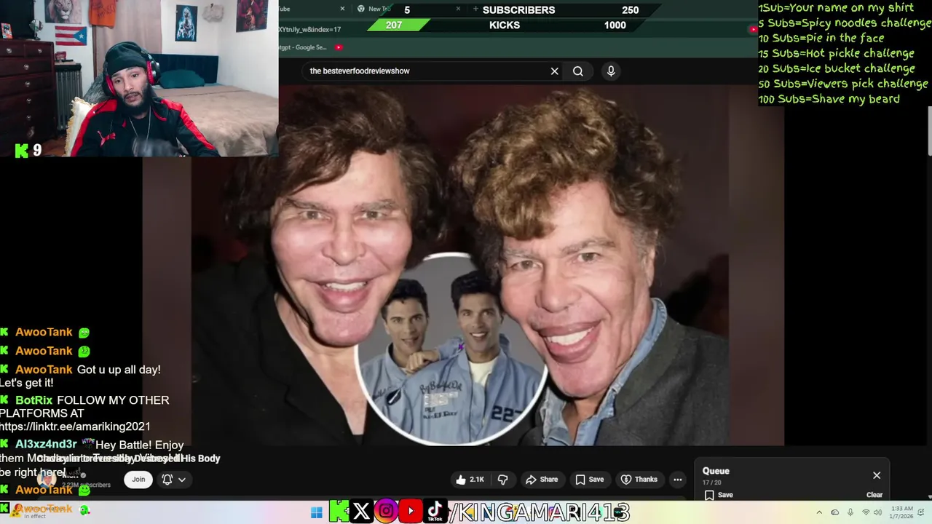Open Wi-Fi network settings in tray
932x524 pixels.
pyautogui.click(x=866, y=512)
